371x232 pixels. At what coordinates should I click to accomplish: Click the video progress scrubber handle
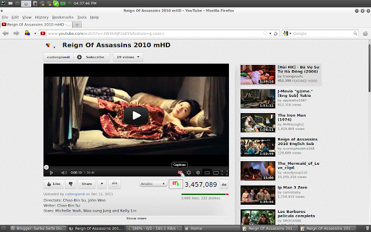(x=46, y=168)
